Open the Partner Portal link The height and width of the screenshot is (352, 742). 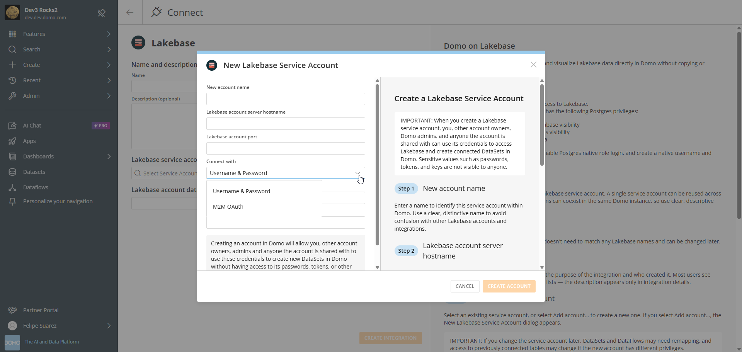pyautogui.click(x=41, y=310)
